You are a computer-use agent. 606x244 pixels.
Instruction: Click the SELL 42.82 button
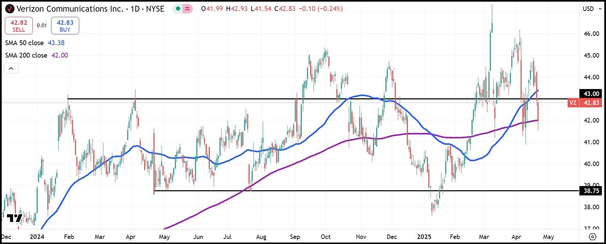19,25
